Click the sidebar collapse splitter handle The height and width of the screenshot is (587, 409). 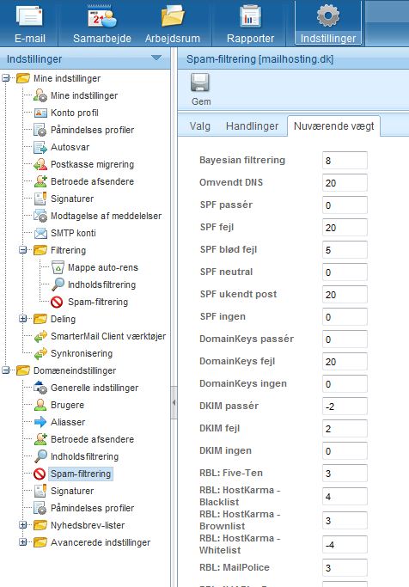point(174,403)
